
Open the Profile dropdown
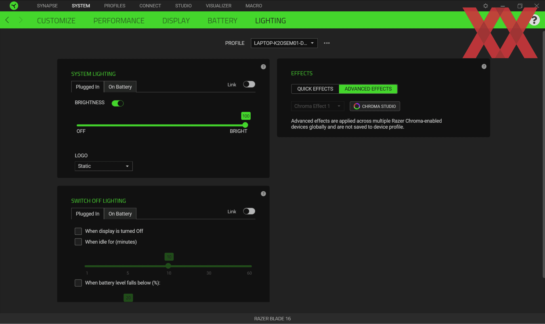click(284, 43)
